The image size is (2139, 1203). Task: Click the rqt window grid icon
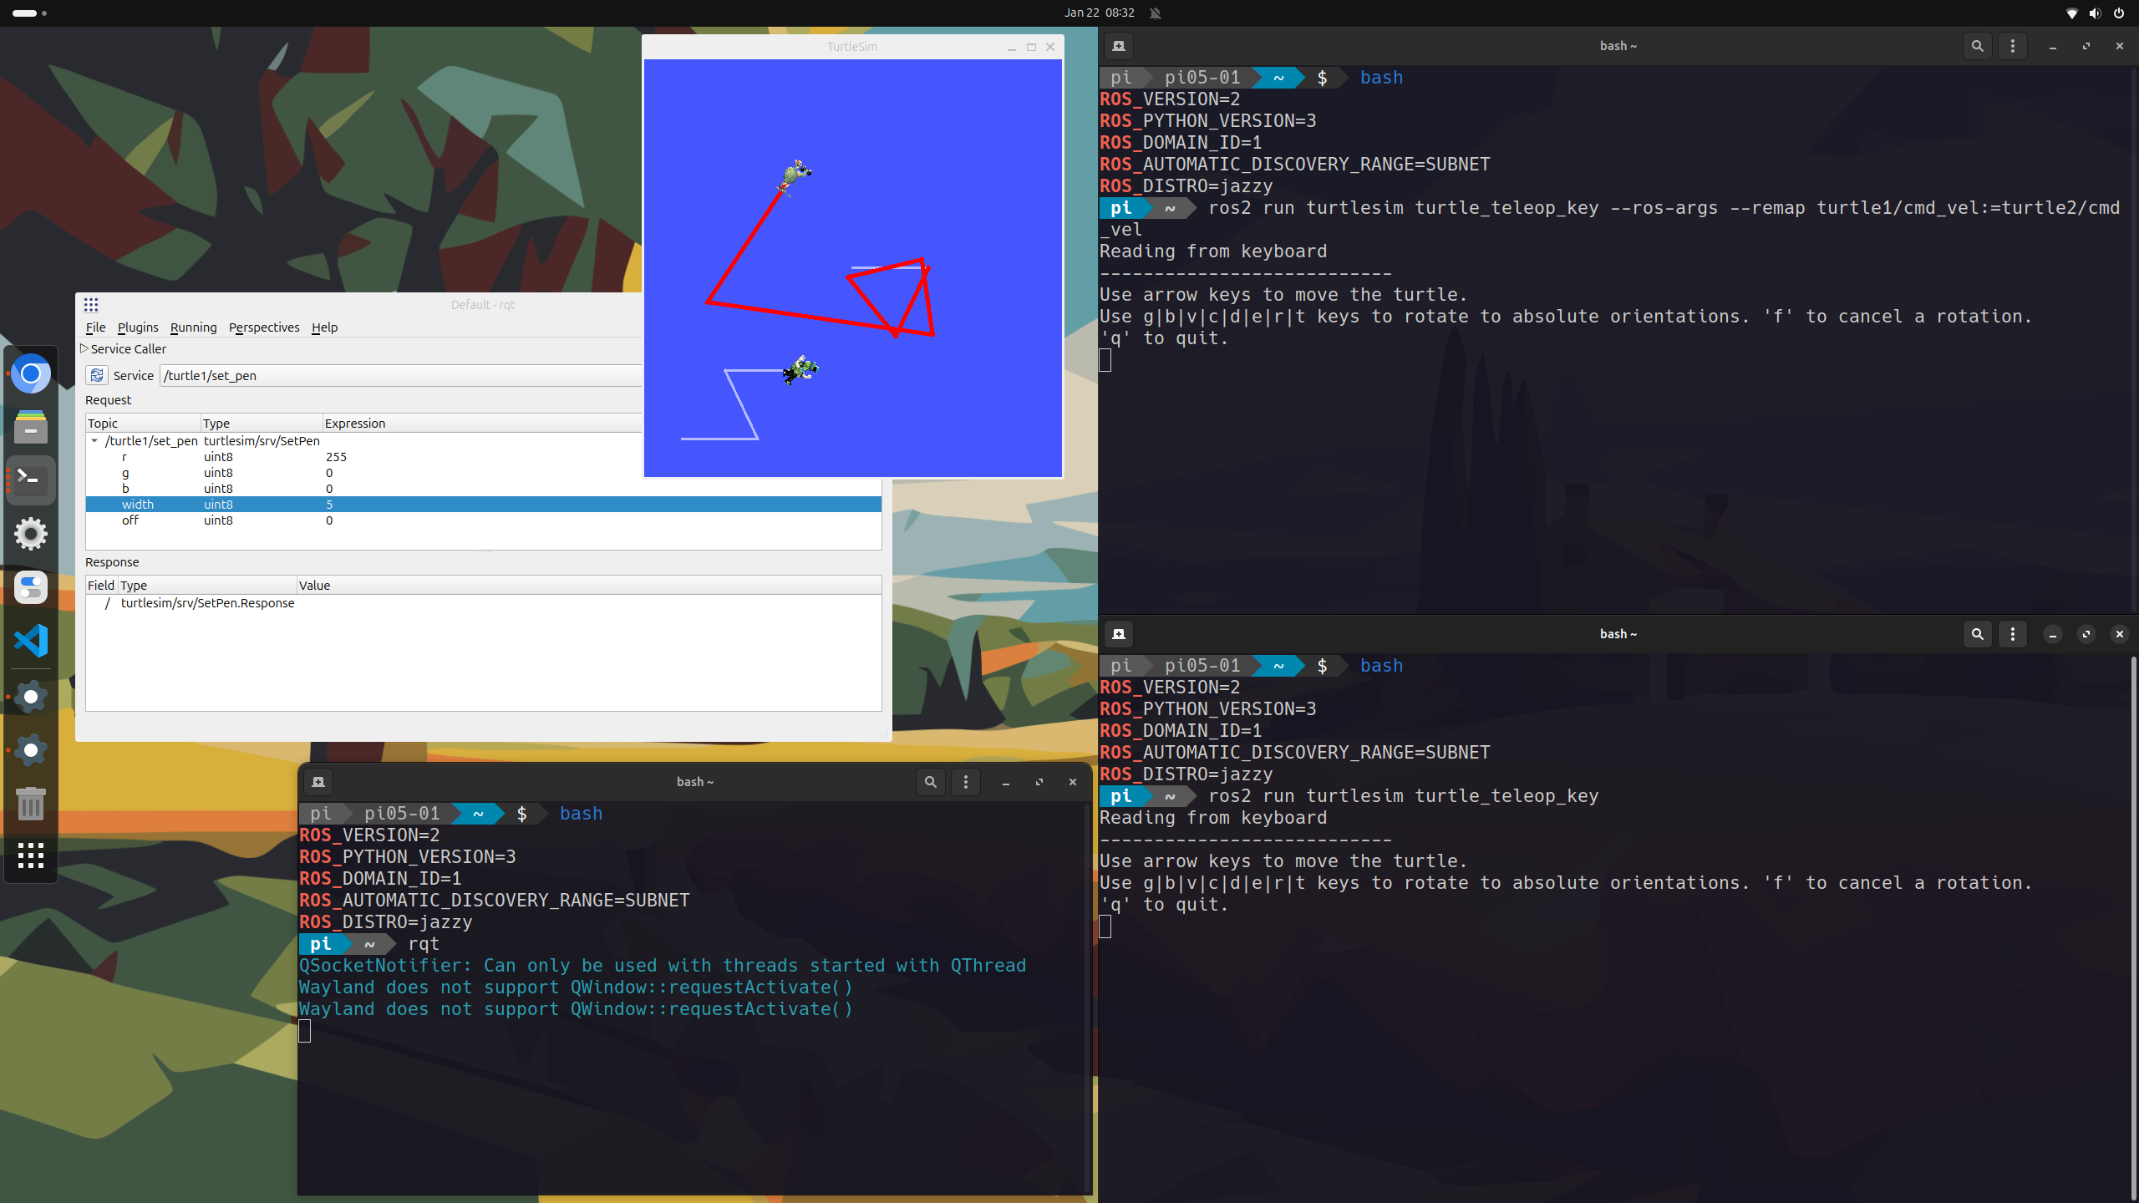click(x=91, y=305)
